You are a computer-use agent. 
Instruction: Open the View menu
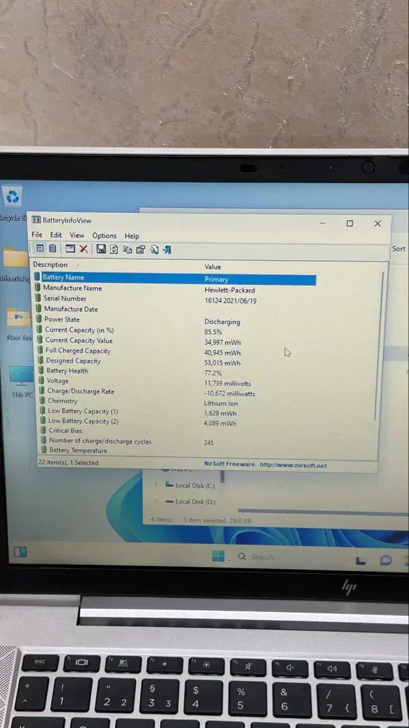click(x=77, y=235)
